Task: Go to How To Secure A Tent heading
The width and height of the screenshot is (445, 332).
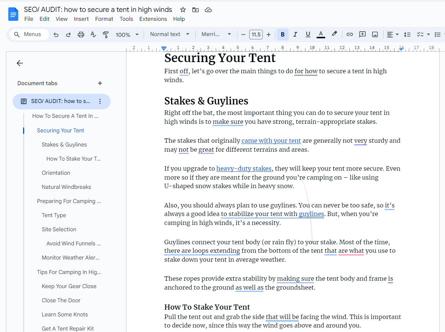Action: tap(65, 116)
